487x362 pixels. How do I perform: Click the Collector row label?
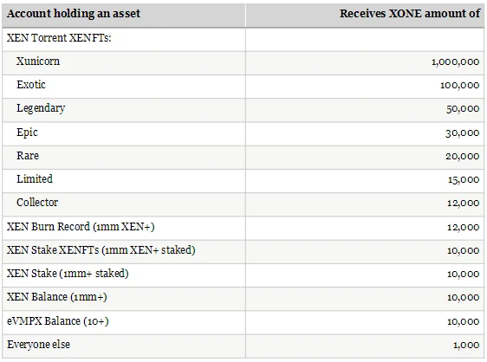pyautogui.click(x=37, y=203)
